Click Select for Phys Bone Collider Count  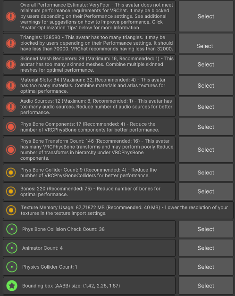click(206, 173)
